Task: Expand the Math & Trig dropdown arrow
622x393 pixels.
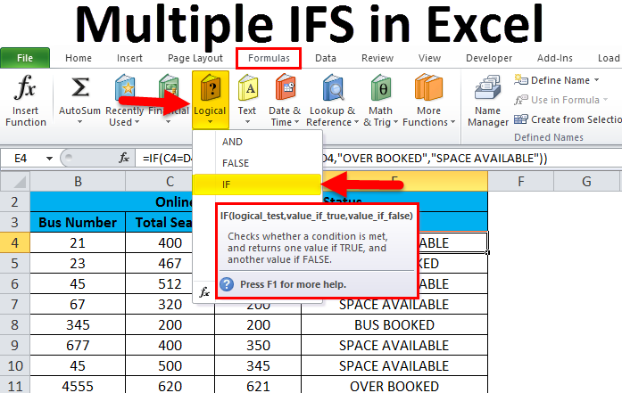Action: [395, 122]
